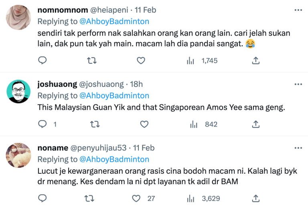Viewport: 308px width, 209px height.
Task: Retweet joshuaong's tweet
Action: (95, 124)
